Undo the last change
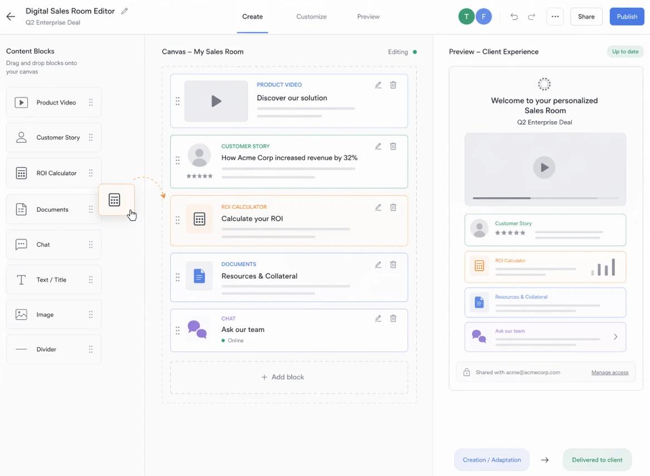Viewport: 650px width, 476px height. coord(514,17)
